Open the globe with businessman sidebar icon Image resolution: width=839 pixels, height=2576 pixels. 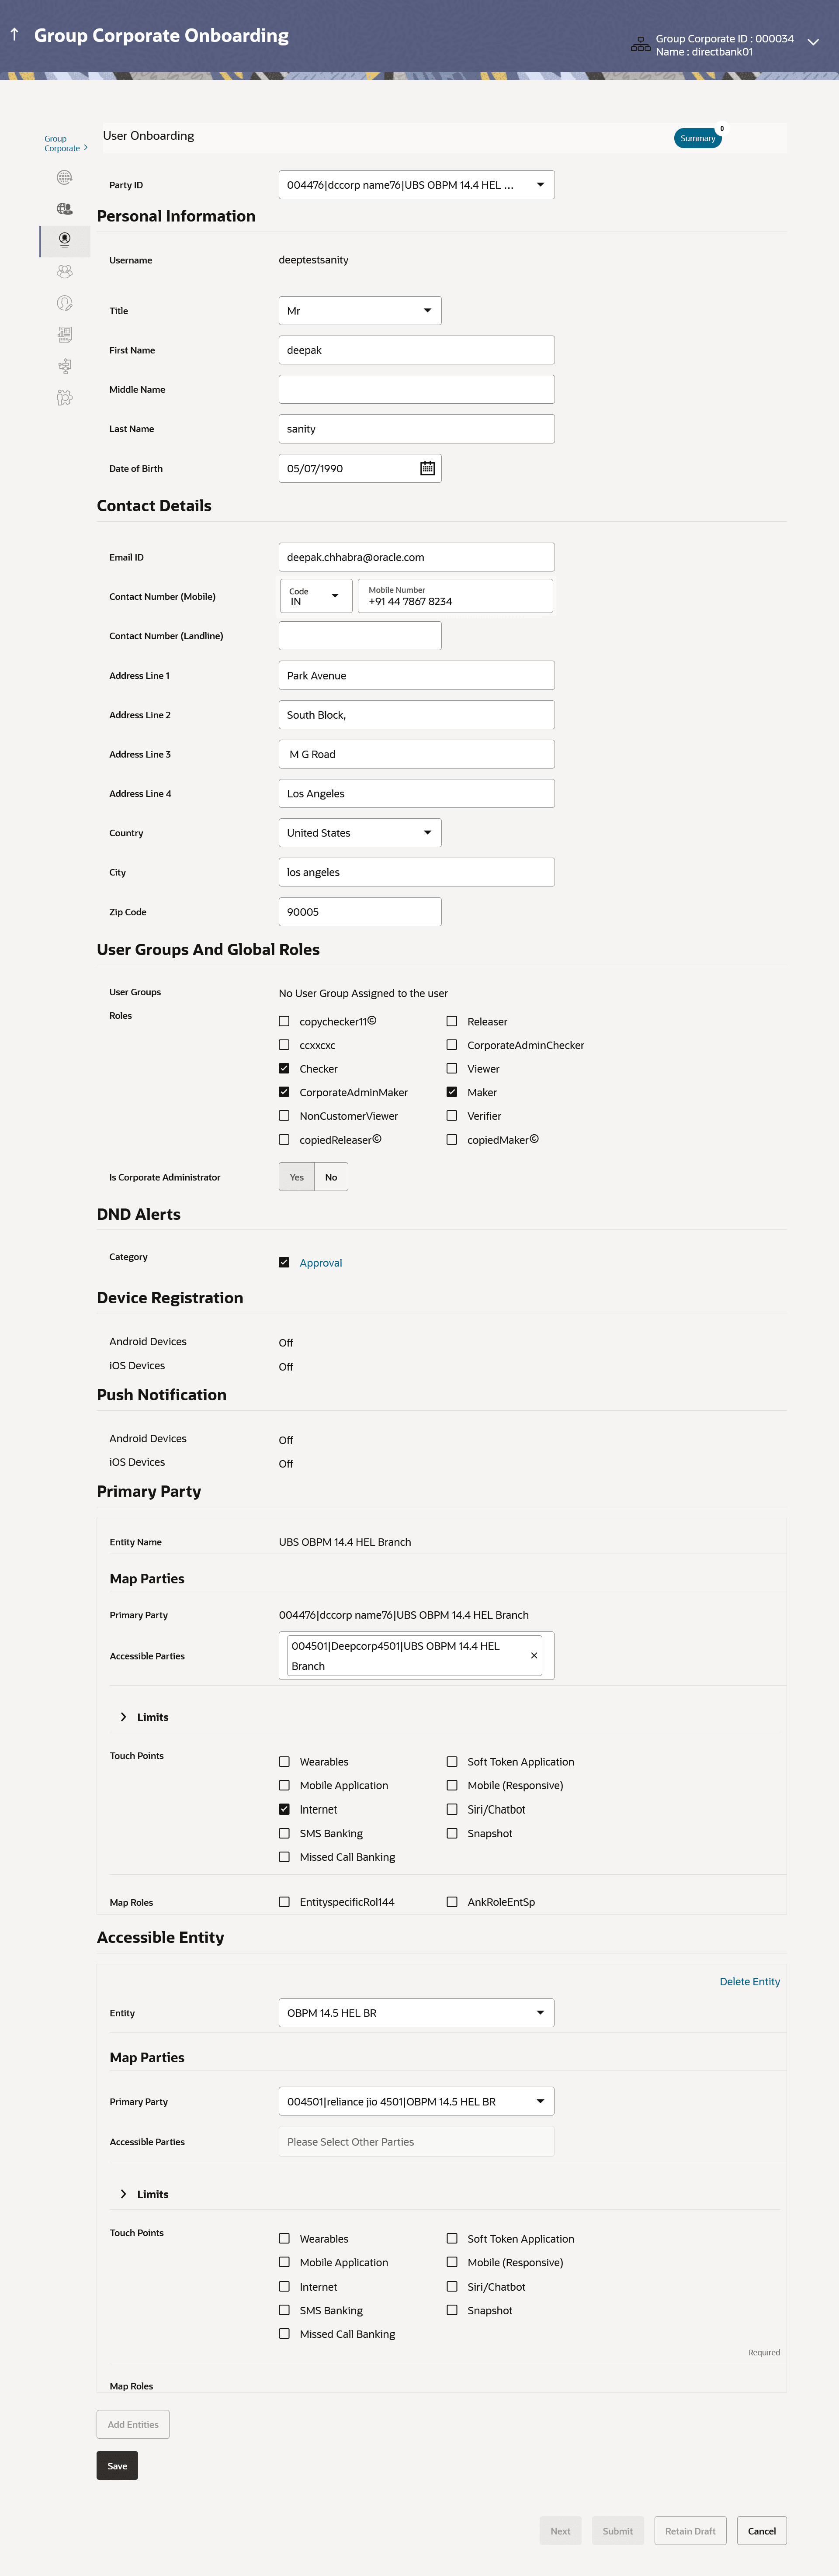coord(64,209)
